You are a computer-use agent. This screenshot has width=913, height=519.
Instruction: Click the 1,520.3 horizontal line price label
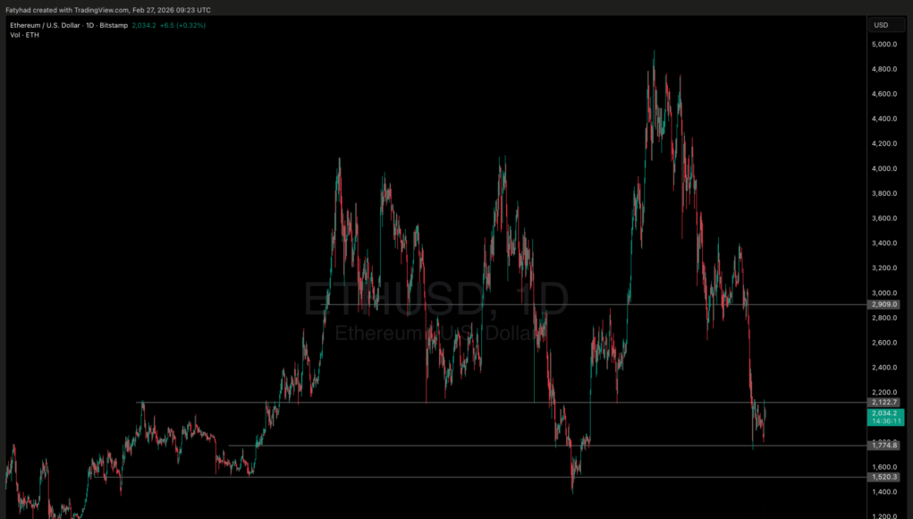tap(883, 477)
